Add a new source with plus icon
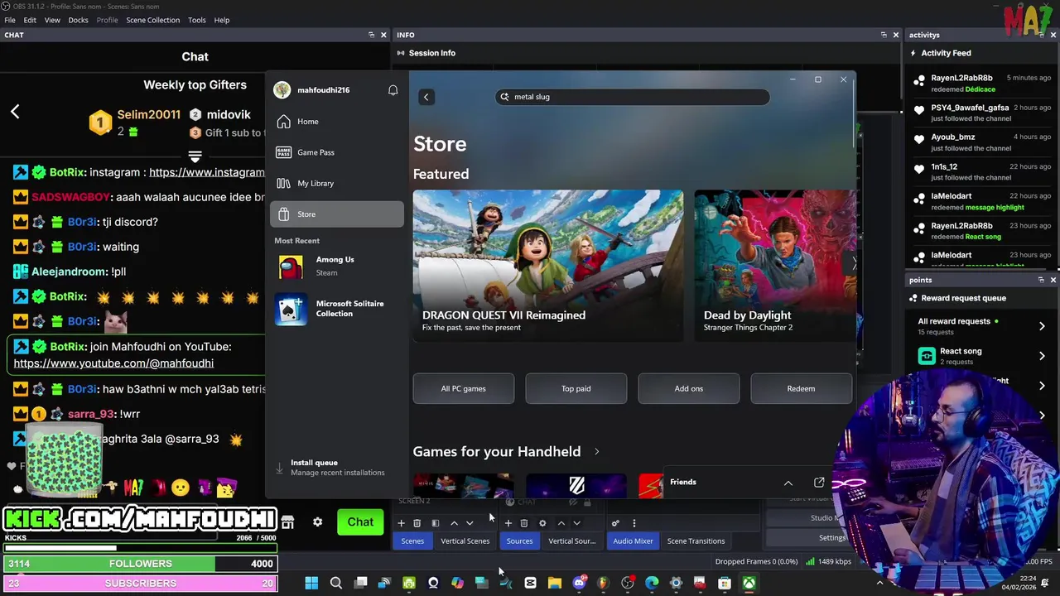The height and width of the screenshot is (596, 1060). [508, 523]
